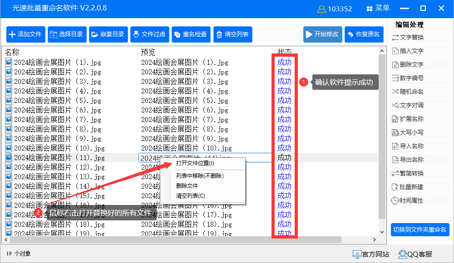Screen dimensions: 454x263
Task: Run 重名检查 duplicate name check
Action: point(191,34)
